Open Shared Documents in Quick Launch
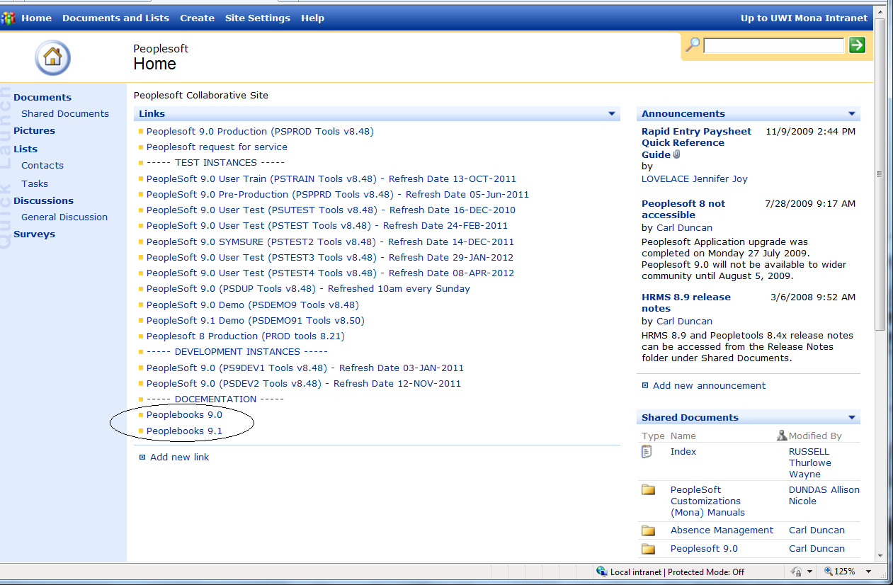The width and height of the screenshot is (893, 585). pyautogui.click(x=65, y=114)
